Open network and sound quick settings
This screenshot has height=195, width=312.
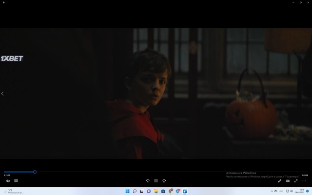pos(289,191)
